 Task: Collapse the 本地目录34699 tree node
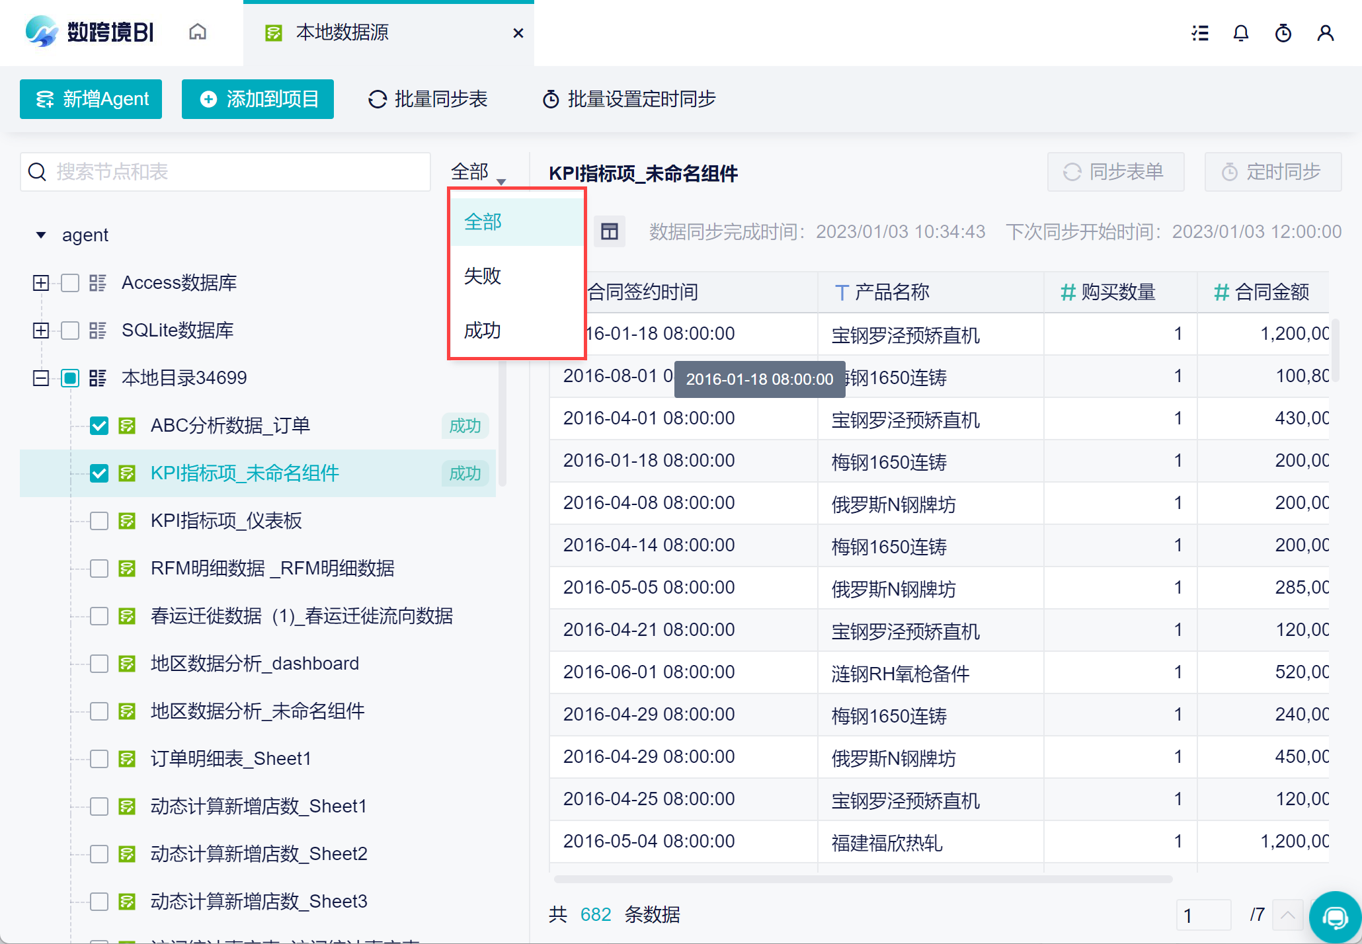(x=41, y=378)
